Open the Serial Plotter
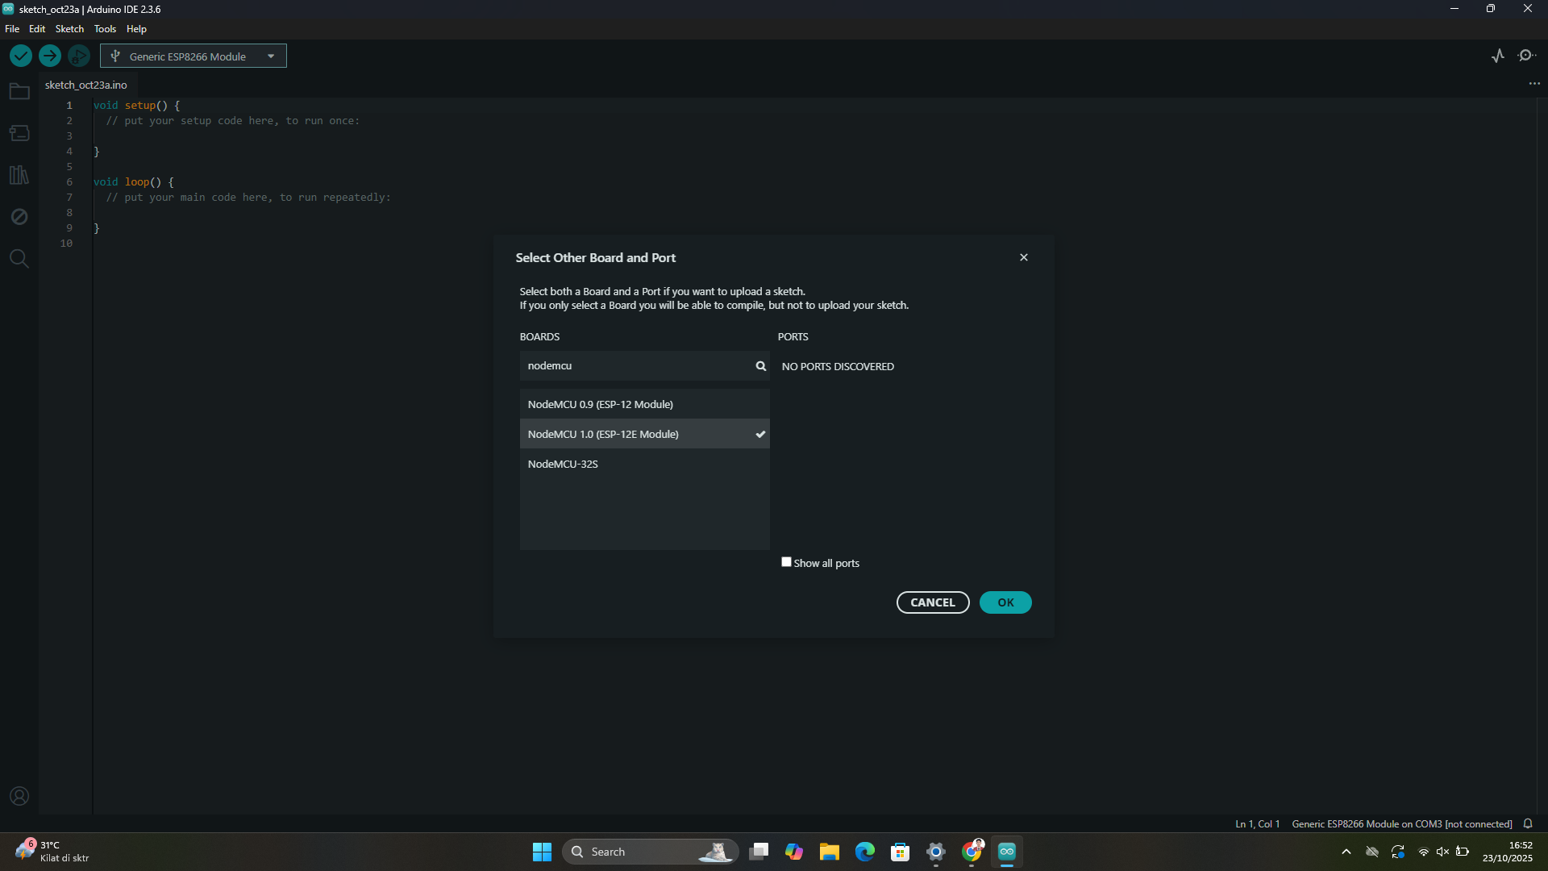 pos(1498,56)
